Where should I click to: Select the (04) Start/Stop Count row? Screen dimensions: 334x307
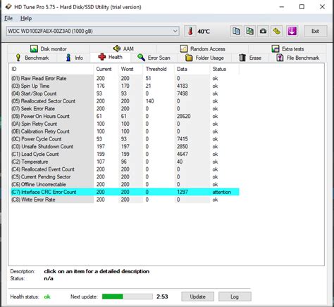(x=125, y=93)
